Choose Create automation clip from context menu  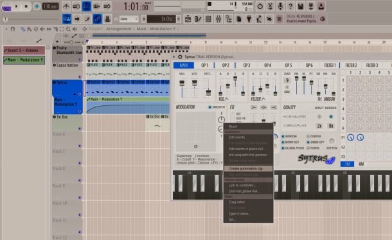click(248, 169)
